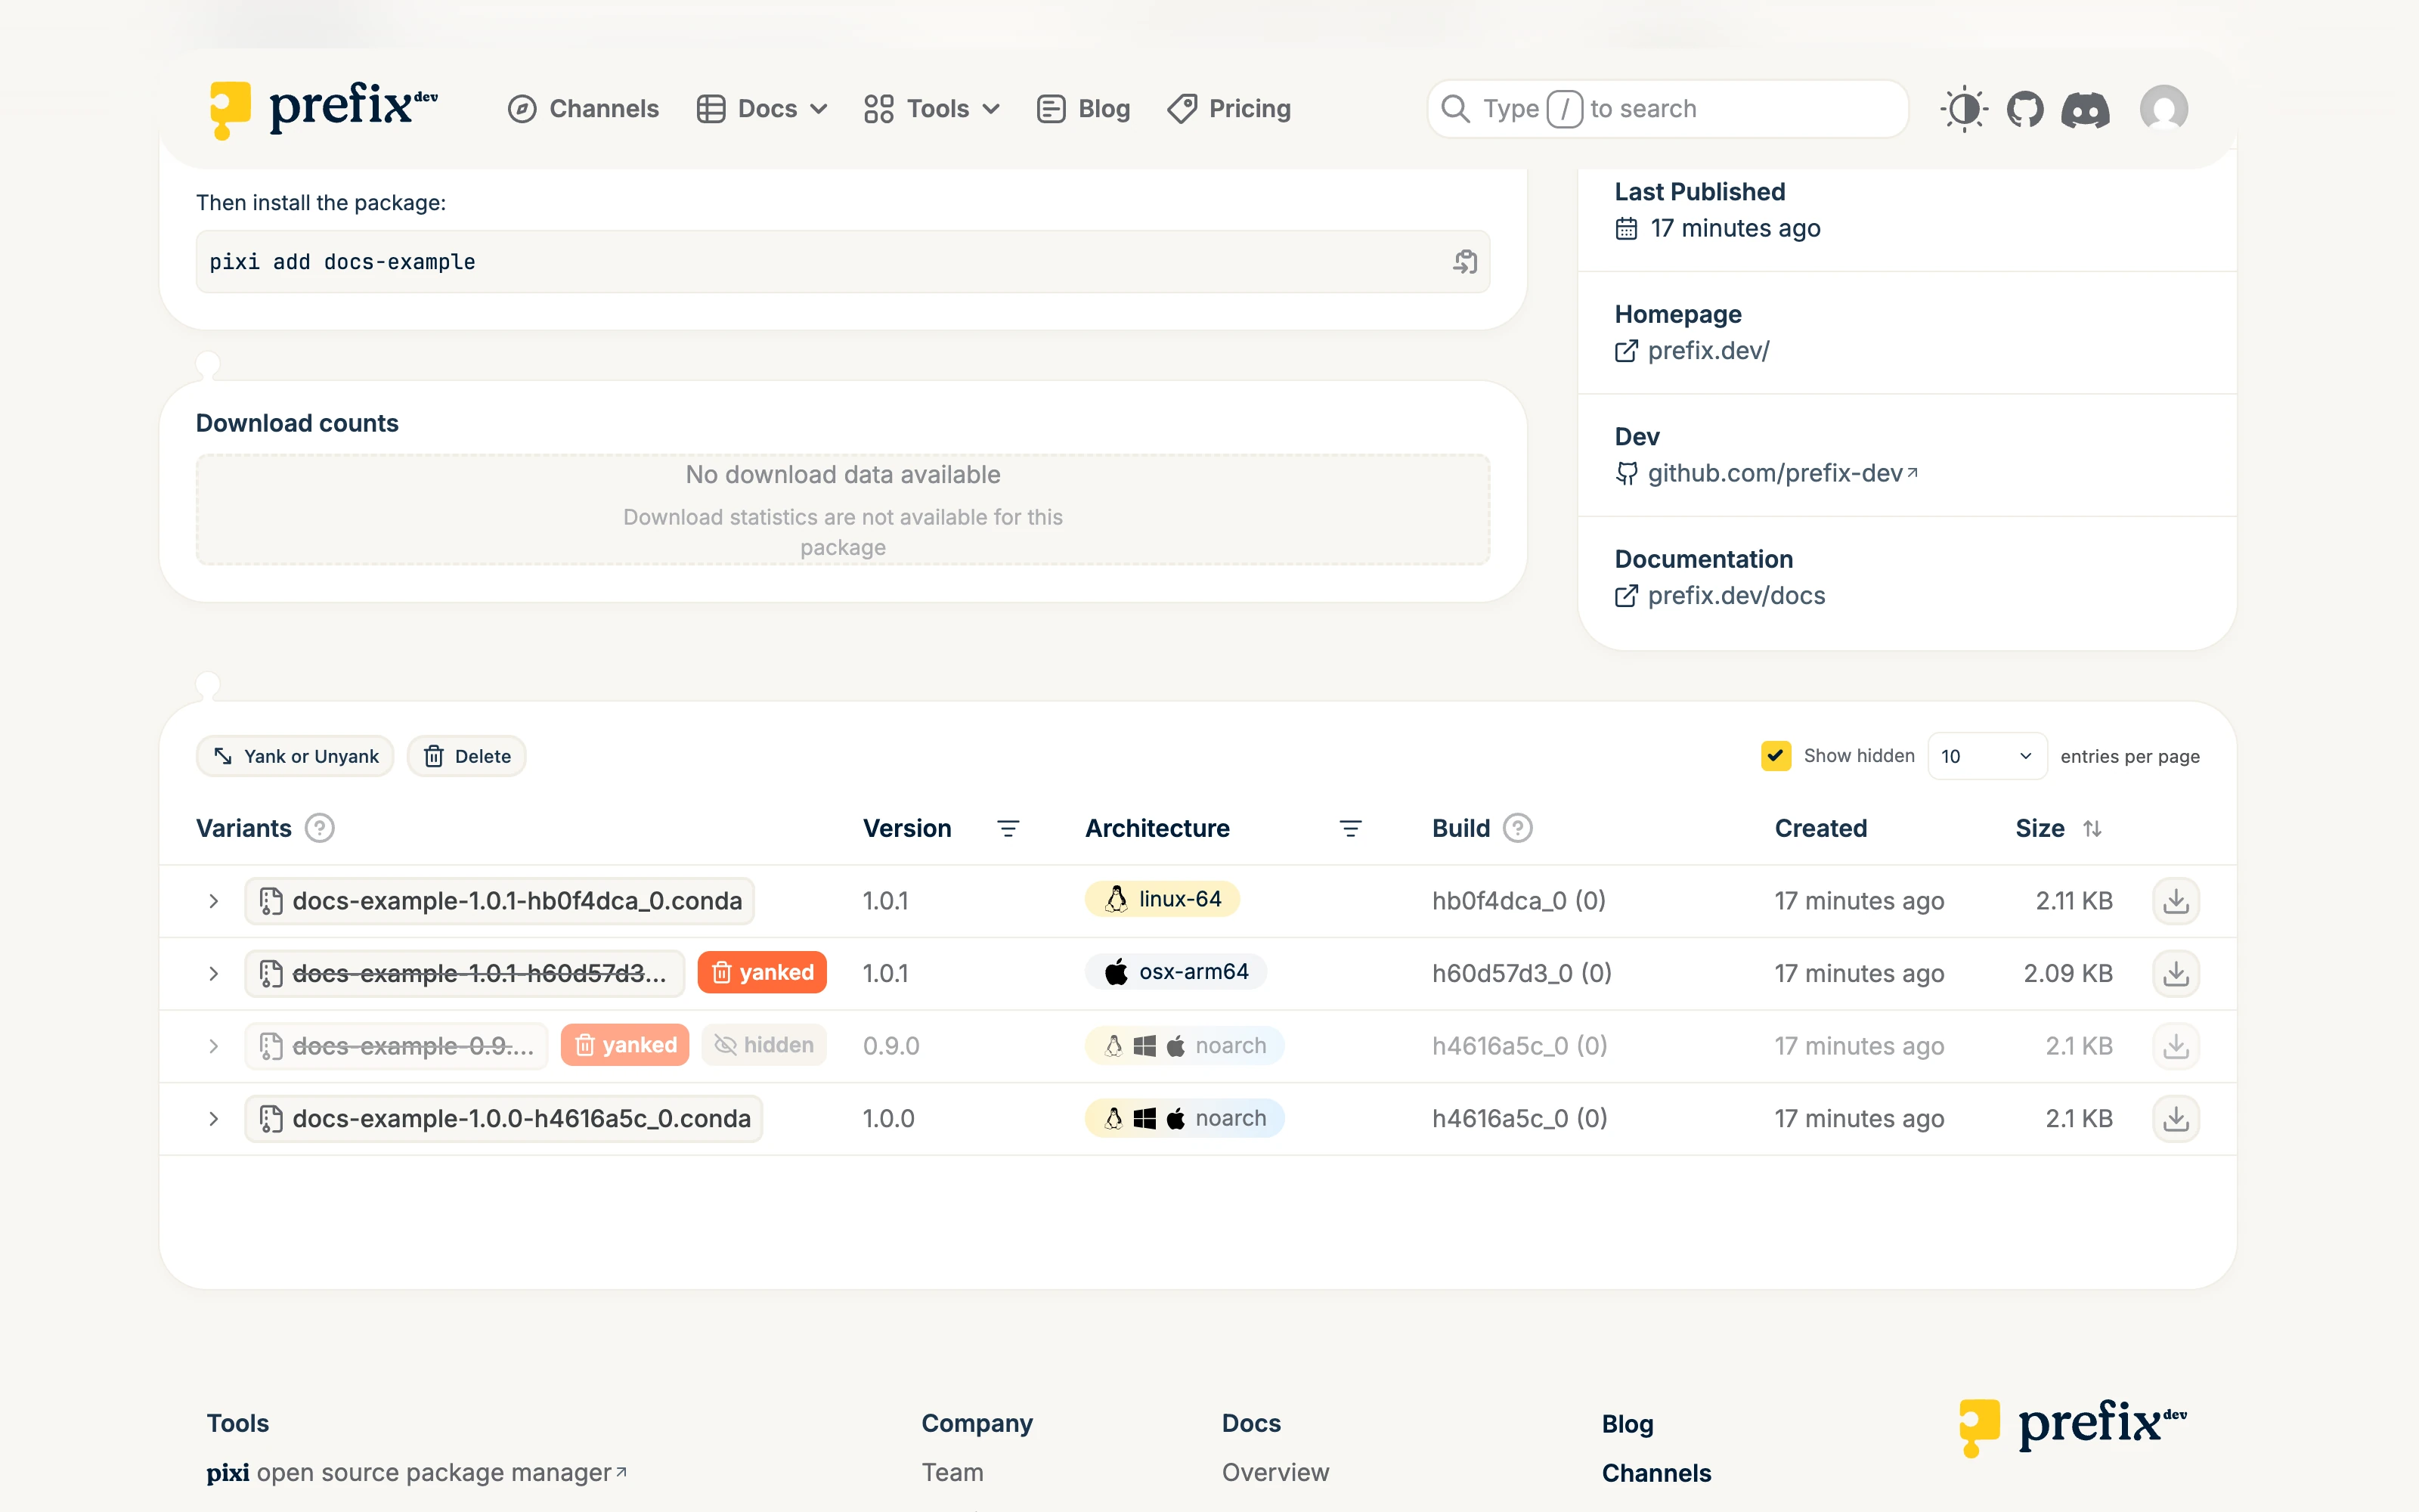Click the Version column header
2419x1512 pixels.
click(x=906, y=828)
